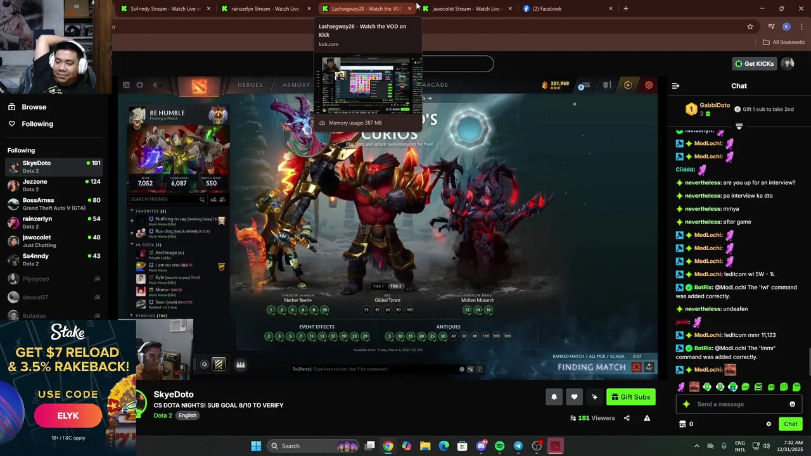Open Chrome three-dot menu
811x456 pixels.
(801, 27)
